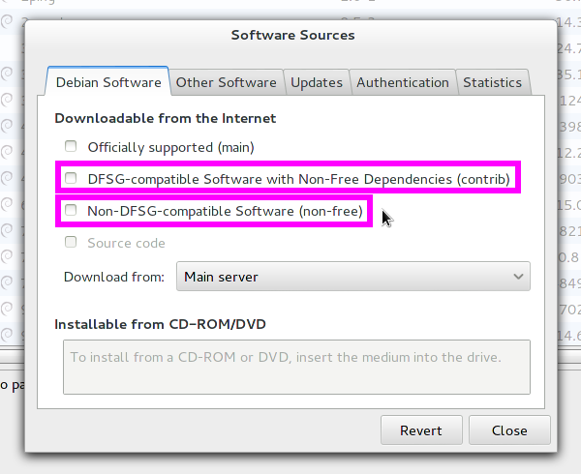Click Debian swirl icon in the 398 row
This screenshot has width=581, height=474.
click(x=8, y=126)
